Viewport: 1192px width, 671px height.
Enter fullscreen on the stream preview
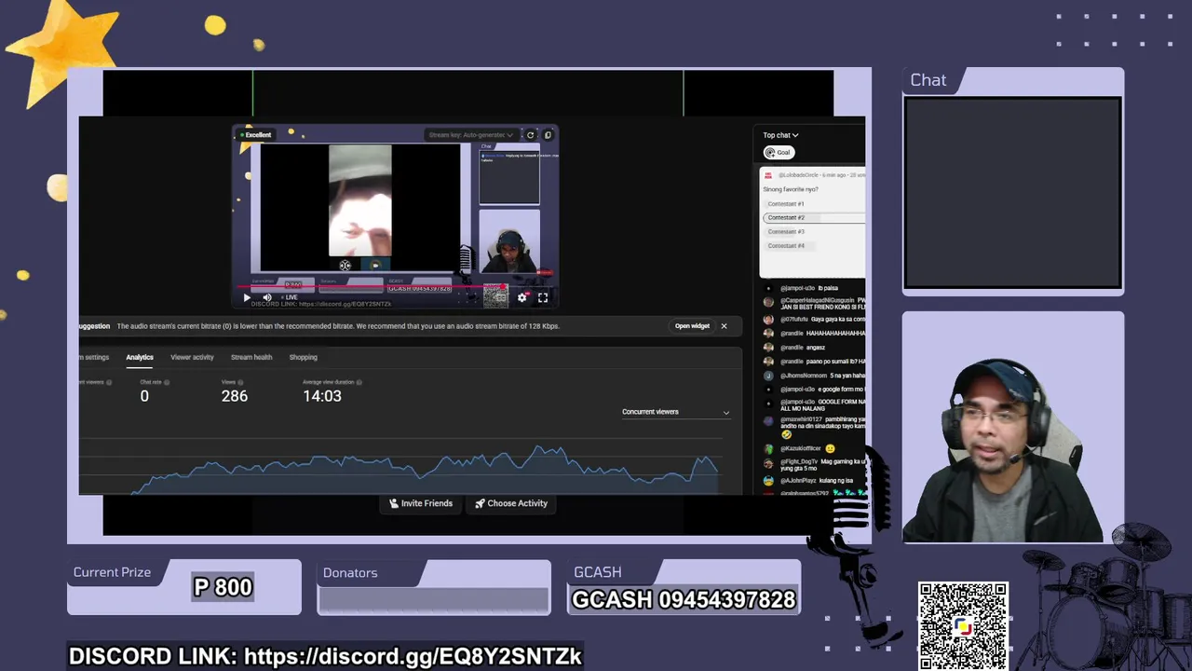(x=543, y=298)
